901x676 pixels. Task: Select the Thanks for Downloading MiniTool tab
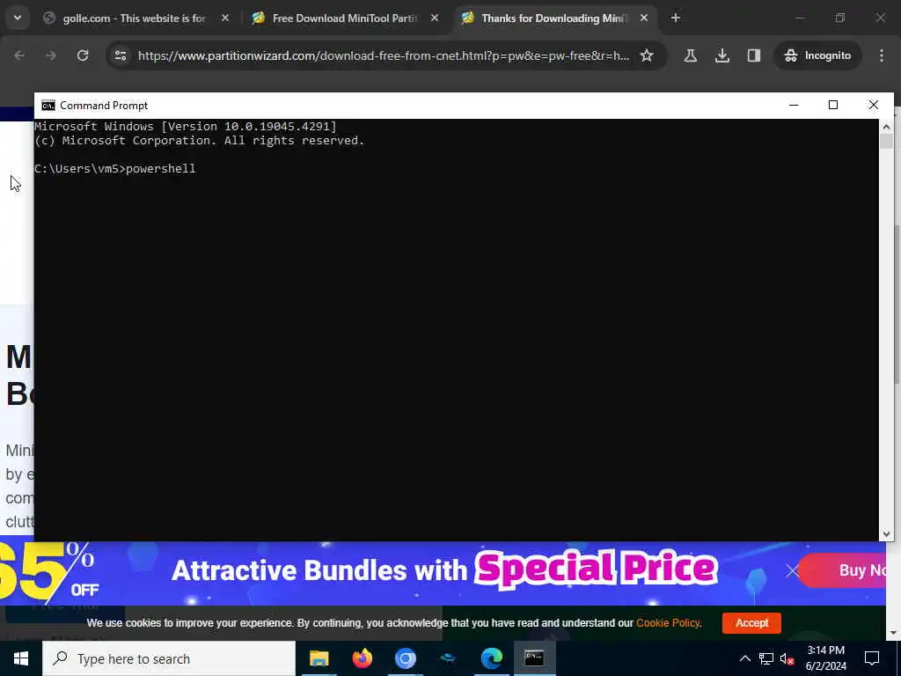click(x=554, y=18)
